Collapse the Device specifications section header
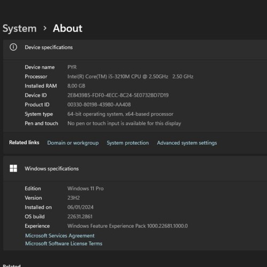 (x=135, y=50)
